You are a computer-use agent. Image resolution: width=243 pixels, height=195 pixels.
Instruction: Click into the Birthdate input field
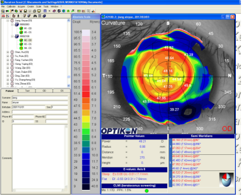pos(28,107)
